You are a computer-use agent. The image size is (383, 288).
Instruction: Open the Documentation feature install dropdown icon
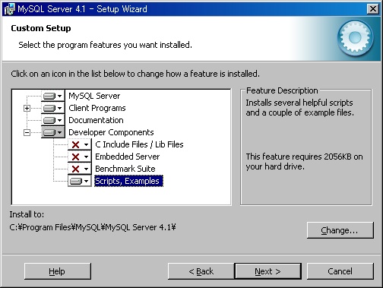[x=53, y=120]
